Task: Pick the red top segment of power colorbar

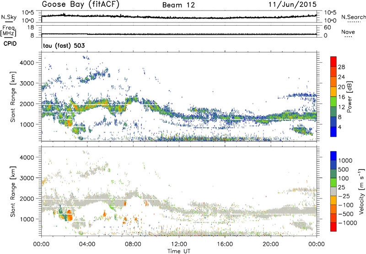Action: tap(334, 62)
